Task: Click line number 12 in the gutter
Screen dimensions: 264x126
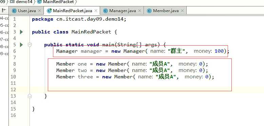Action: tap(13, 90)
